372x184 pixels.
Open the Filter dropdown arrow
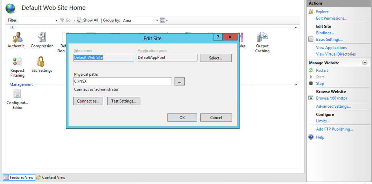(56, 20)
